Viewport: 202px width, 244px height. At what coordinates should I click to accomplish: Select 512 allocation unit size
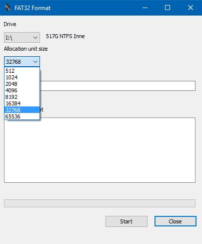[x=22, y=71]
